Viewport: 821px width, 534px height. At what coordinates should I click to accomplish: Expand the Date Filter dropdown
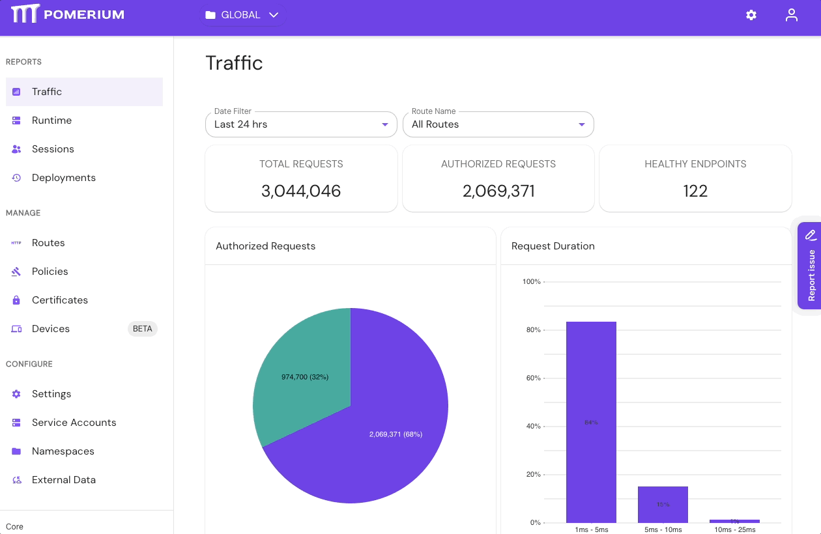click(x=301, y=124)
